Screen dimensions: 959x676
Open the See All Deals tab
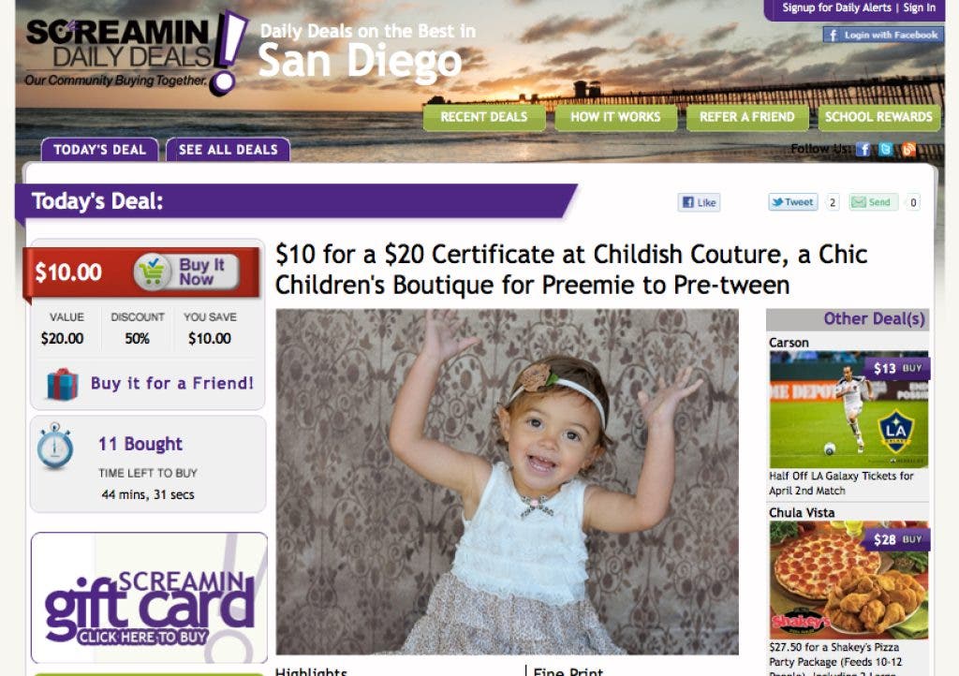point(229,150)
